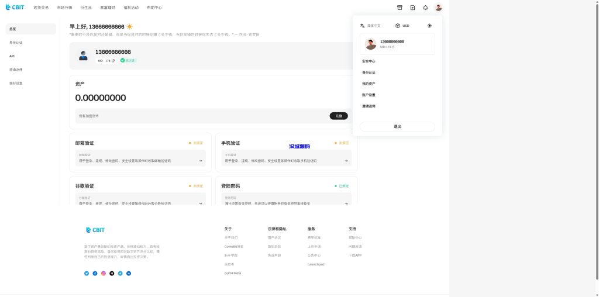
Task: Select 总览 in the left sidebar
Action: [x=31, y=29]
